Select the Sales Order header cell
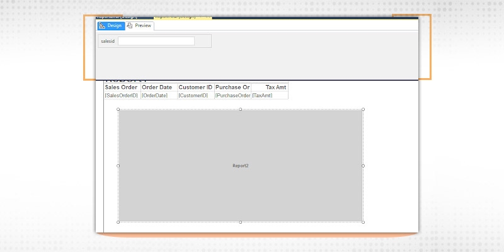504x252 pixels. (122, 87)
